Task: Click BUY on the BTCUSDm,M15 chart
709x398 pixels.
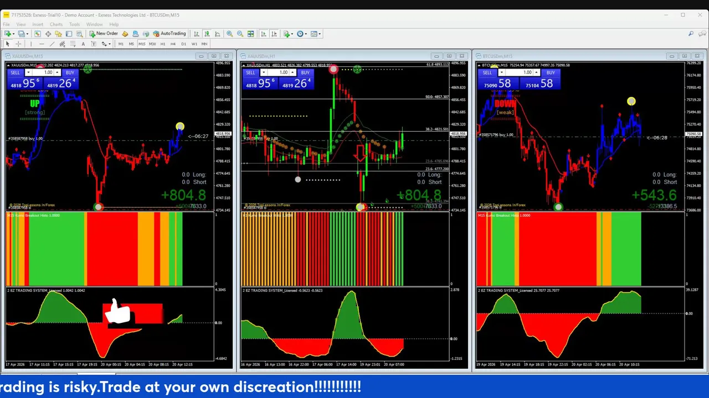Action: pos(551,72)
